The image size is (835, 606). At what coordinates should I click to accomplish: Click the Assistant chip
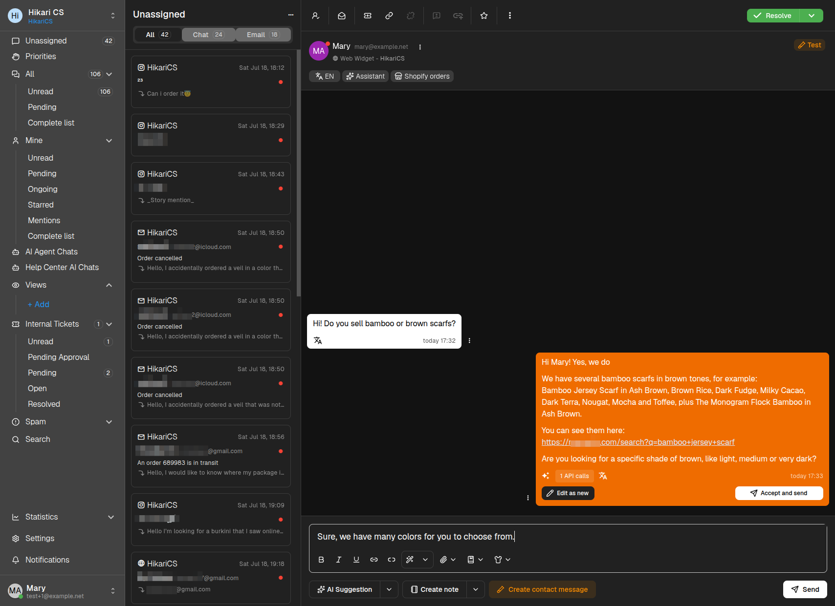[x=365, y=76]
